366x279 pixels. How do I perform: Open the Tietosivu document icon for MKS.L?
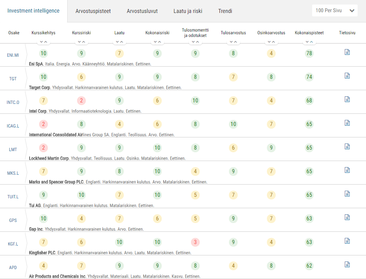[347, 170]
